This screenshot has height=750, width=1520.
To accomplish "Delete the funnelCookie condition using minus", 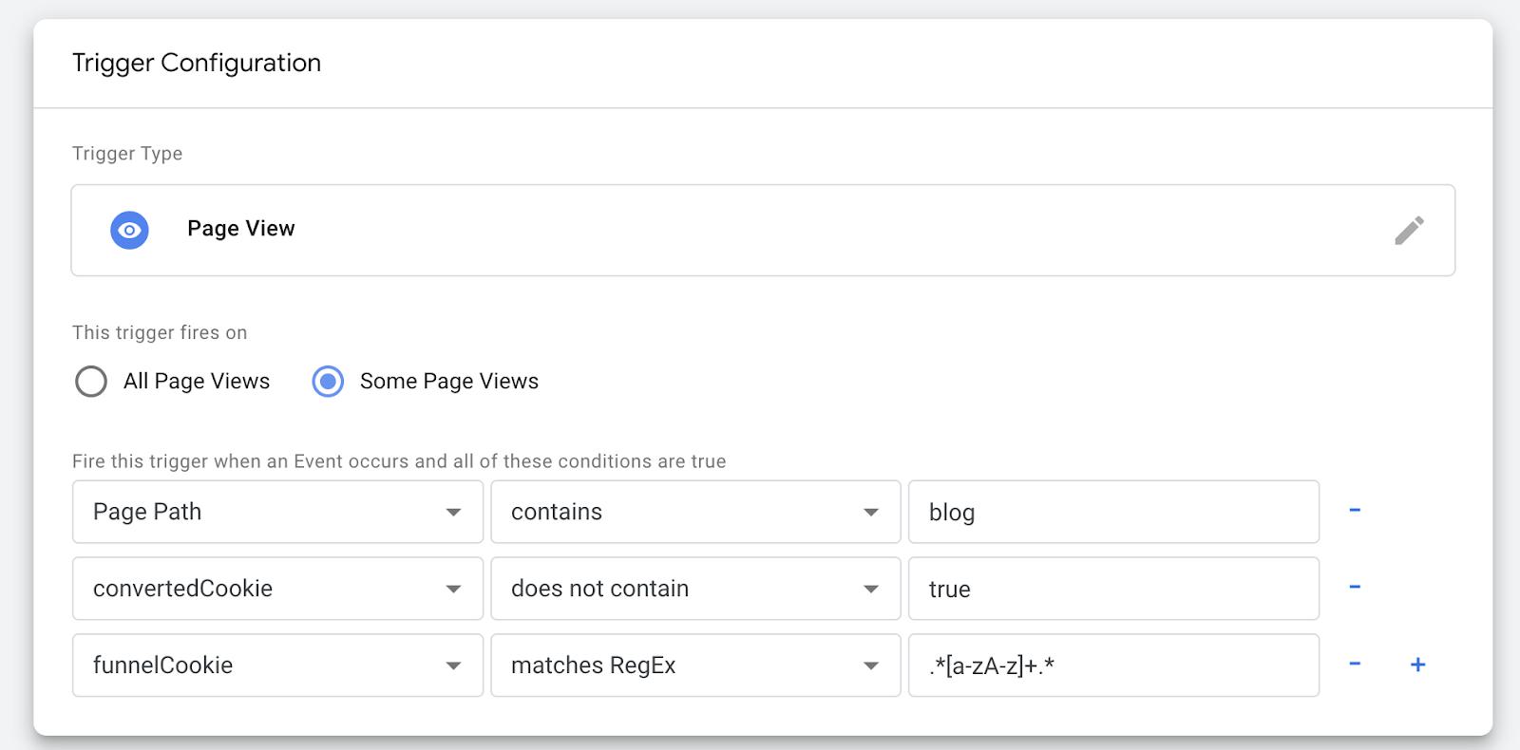I will point(1355,665).
